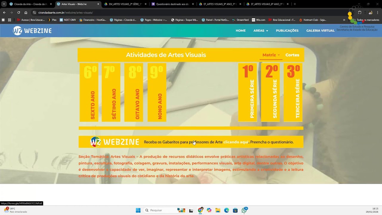Switch to EF_ARTES VISUAIS_6º ANO tab
Screen dimensions: 382x215
tap(267, 4)
